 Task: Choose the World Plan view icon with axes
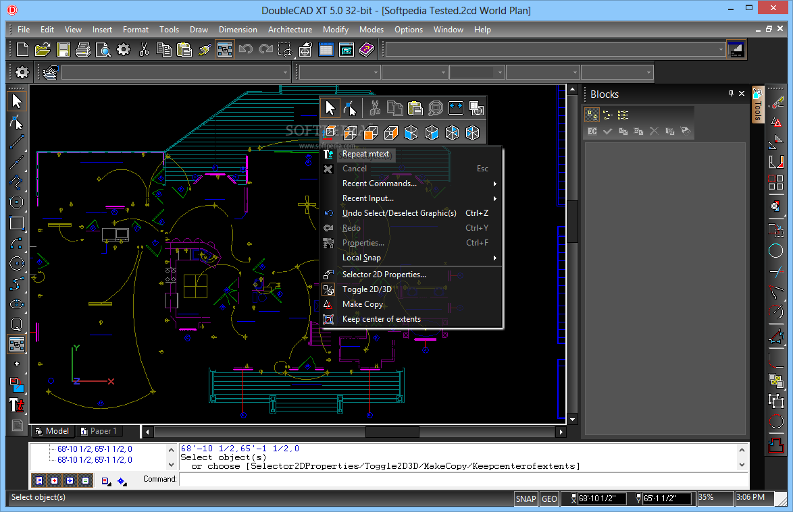(x=330, y=133)
